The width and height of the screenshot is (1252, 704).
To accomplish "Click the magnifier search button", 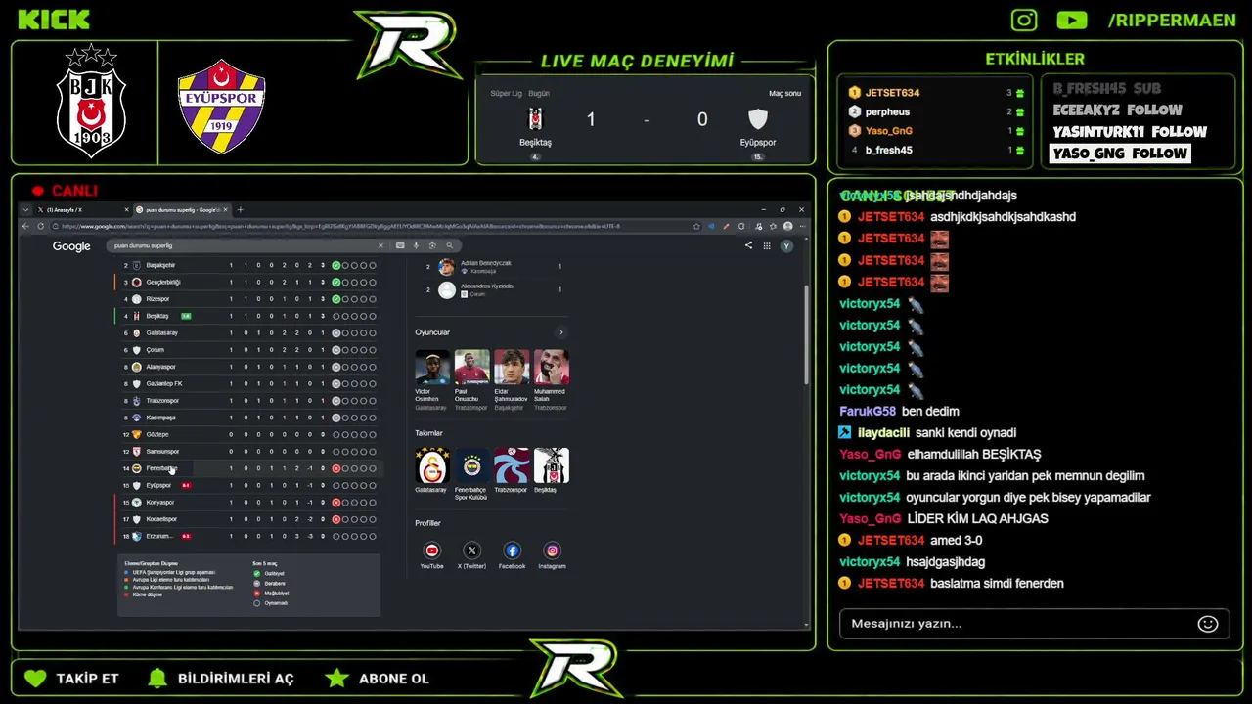I will pos(449,245).
